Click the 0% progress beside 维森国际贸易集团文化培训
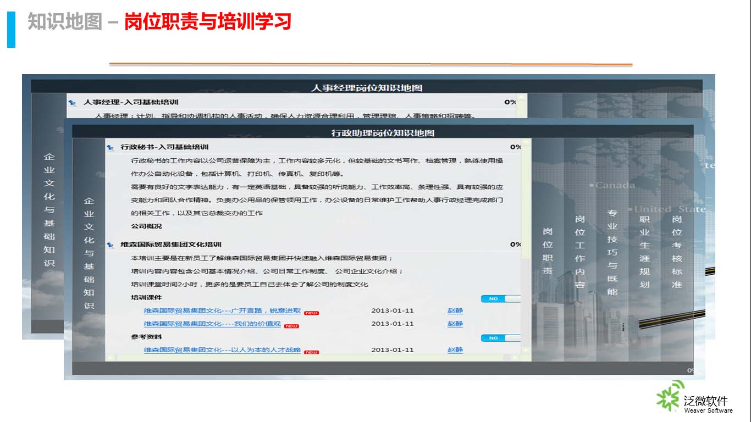Viewport: 751px width, 422px height. (515, 245)
